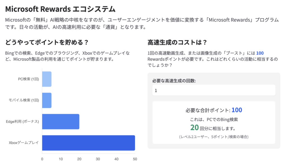Screen dimensions: 286x168
Task: Click the 必要な合計ポイント total value 100
Action: tap(237, 110)
